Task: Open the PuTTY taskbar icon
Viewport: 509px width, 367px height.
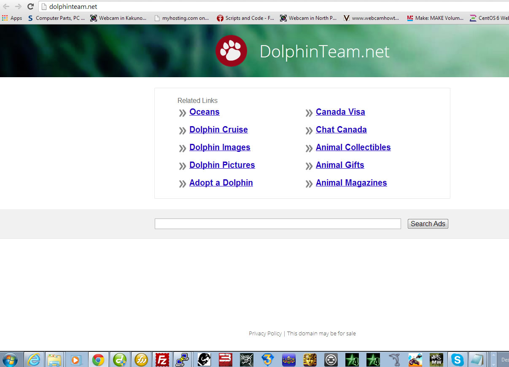Action: point(183,359)
